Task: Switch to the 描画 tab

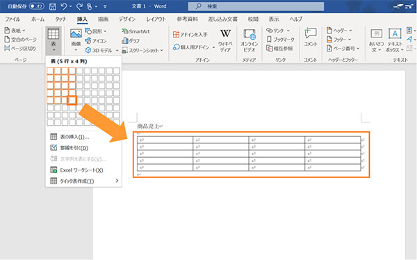Action: click(x=103, y=19)
